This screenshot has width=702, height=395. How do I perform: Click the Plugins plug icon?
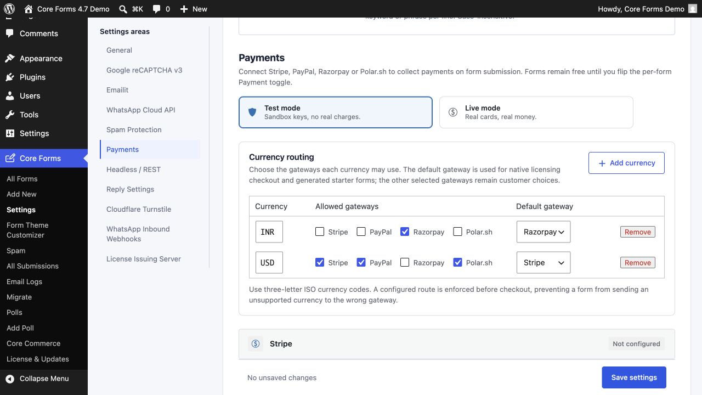(x=10, y=77)
